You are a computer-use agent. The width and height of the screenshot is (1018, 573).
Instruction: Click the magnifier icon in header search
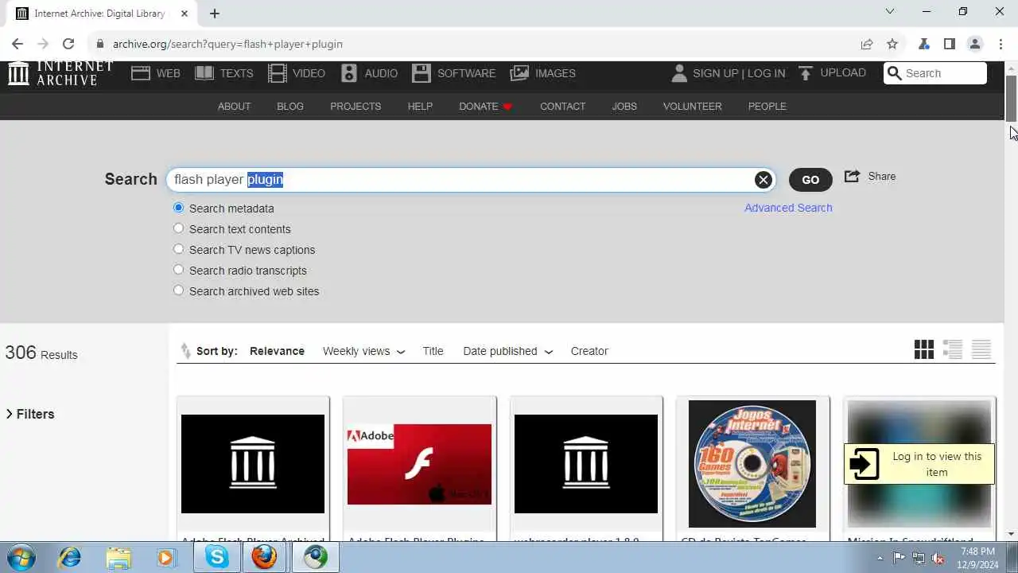(x=895, y=73)
